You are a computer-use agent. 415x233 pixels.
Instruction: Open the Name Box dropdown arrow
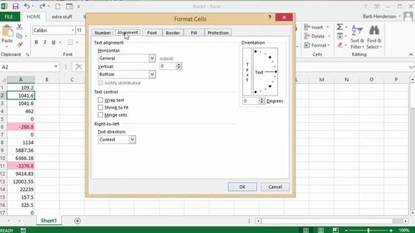(x=56, y=67)
